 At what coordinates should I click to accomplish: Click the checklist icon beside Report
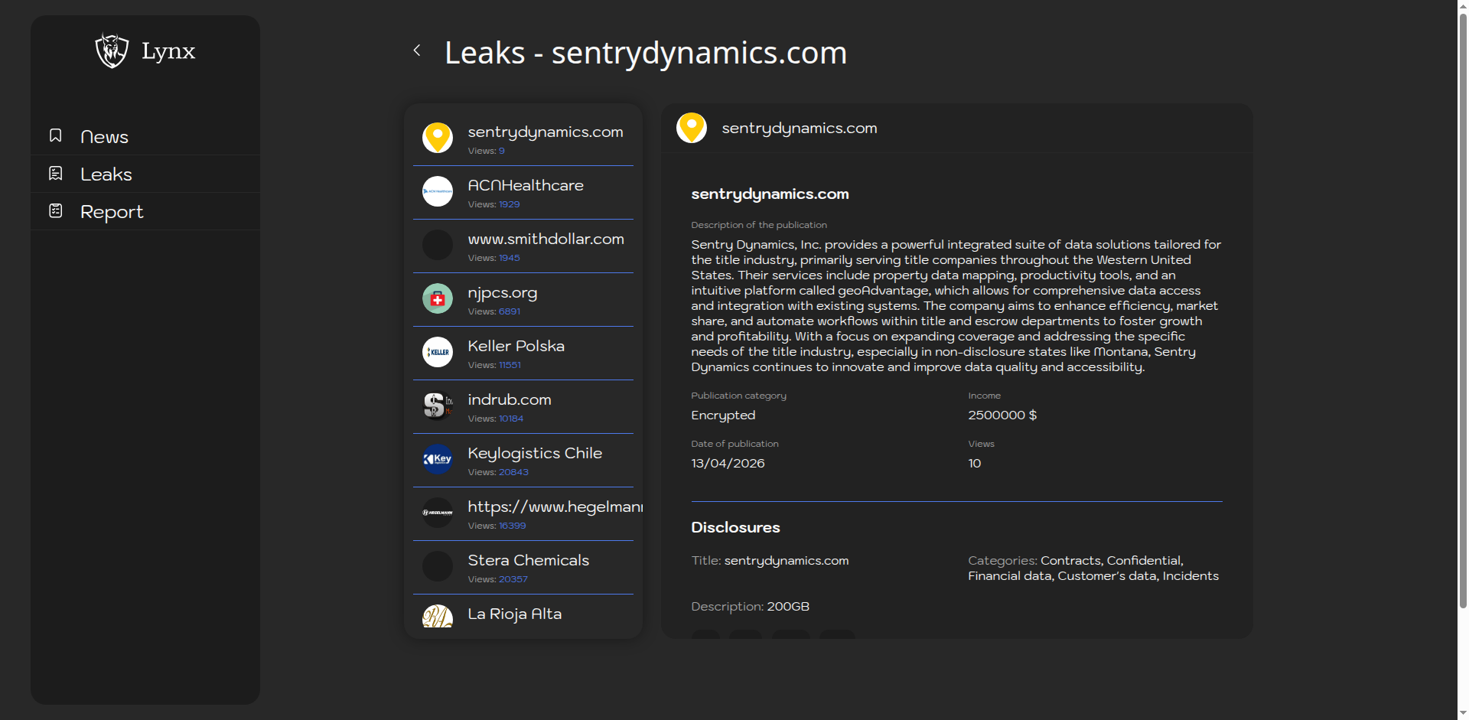pos(56,210)
